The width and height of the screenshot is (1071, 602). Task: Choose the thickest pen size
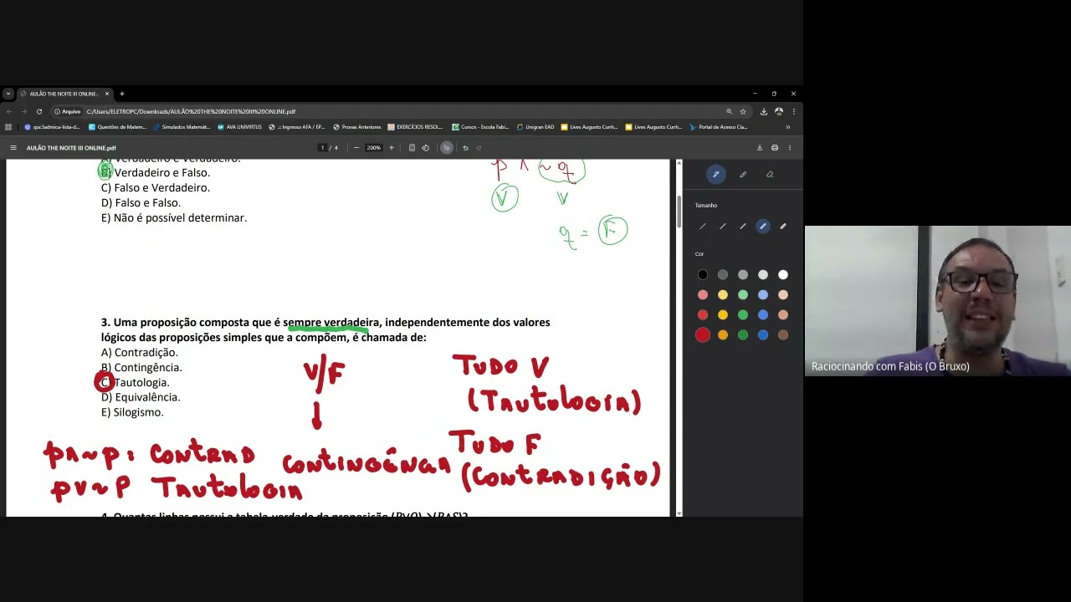click(x=783, y=227)
